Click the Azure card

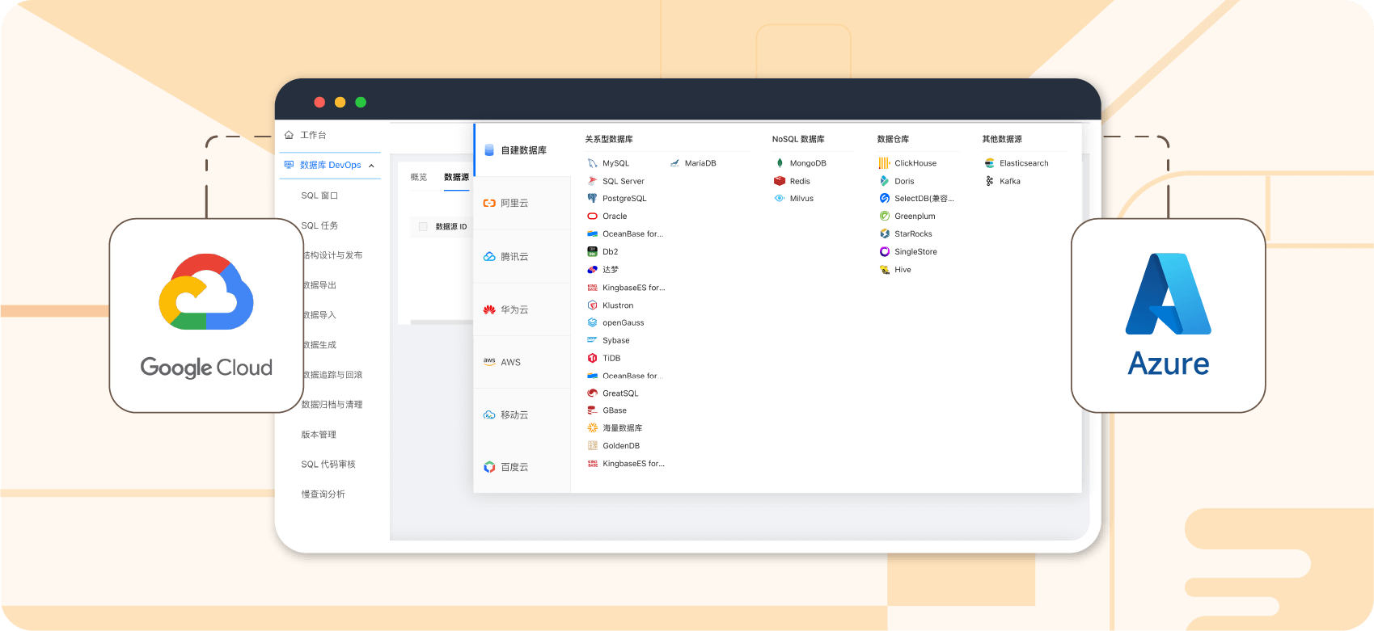[x=1168, y=315]
